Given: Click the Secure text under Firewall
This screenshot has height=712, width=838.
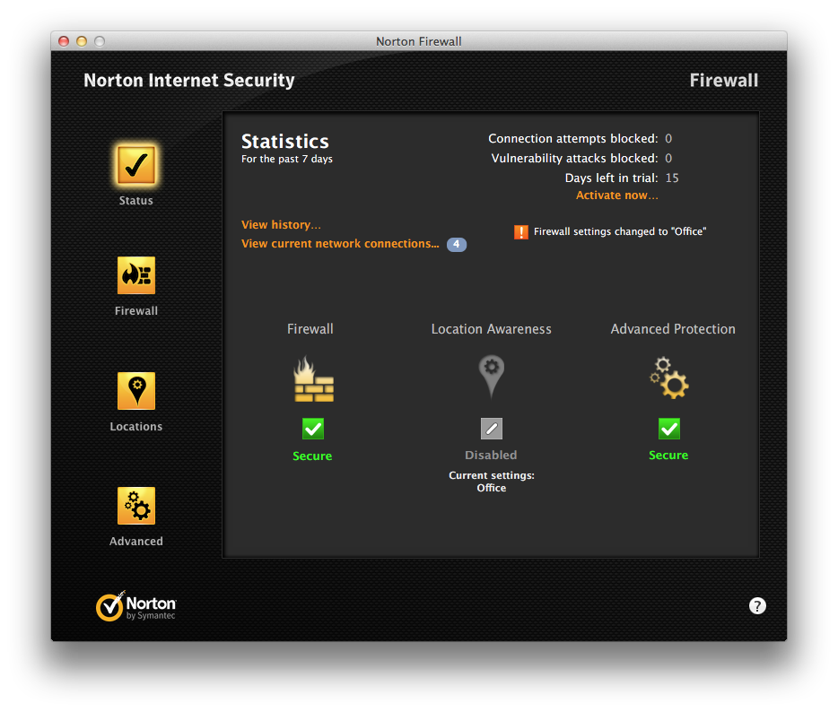Looking at the screenshot, I should pos(312,456).
